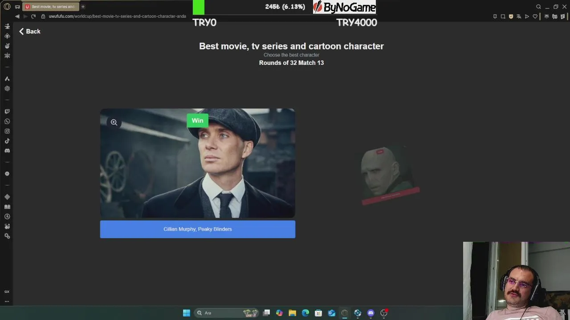The image size is (570, 320).
Task: Click the Cillian Murphy photo thumbnail
Action: [x=197, y=163]
